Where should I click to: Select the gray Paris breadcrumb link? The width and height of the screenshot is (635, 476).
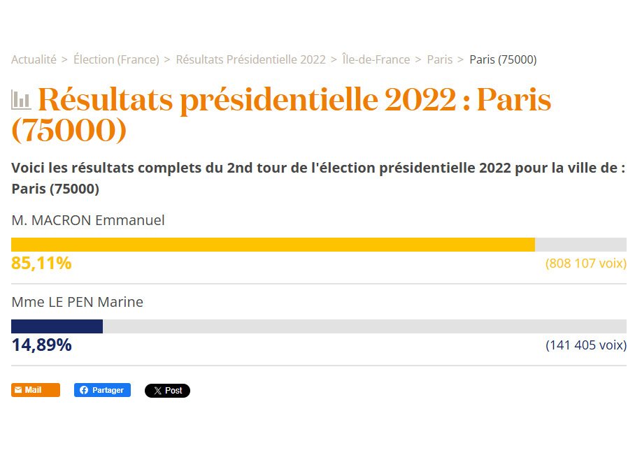click(x=439, y=59)
